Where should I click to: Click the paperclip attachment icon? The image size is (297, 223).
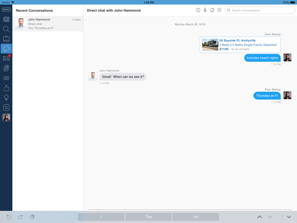205,10
